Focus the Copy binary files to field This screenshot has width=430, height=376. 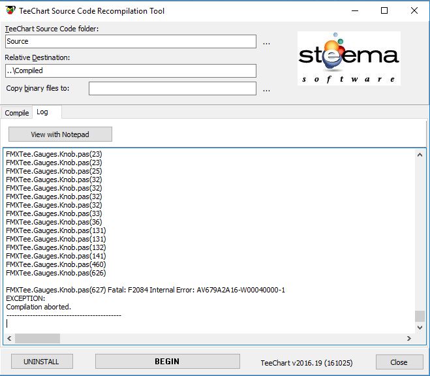click(172, 88)
